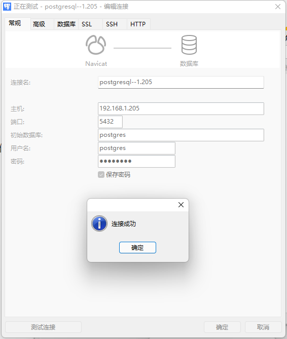Go to the SSH tab
The image size is (287, 339).
(112, 24)
